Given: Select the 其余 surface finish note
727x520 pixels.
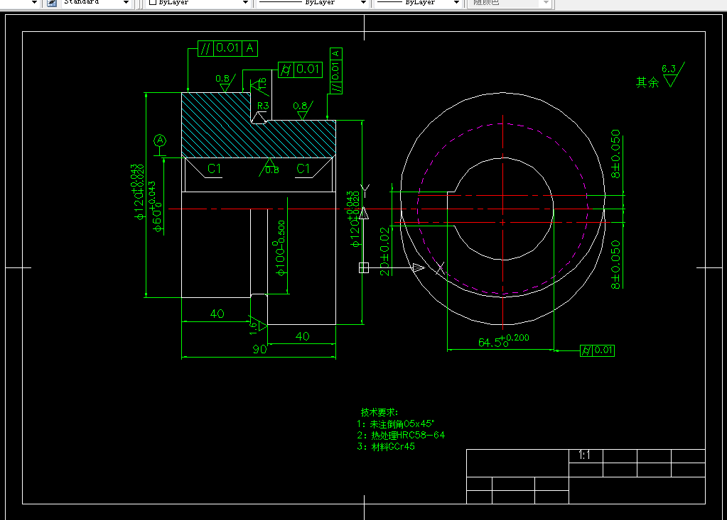Looking at the screenshot, I should pyautogui.click(x=647, y=82).
